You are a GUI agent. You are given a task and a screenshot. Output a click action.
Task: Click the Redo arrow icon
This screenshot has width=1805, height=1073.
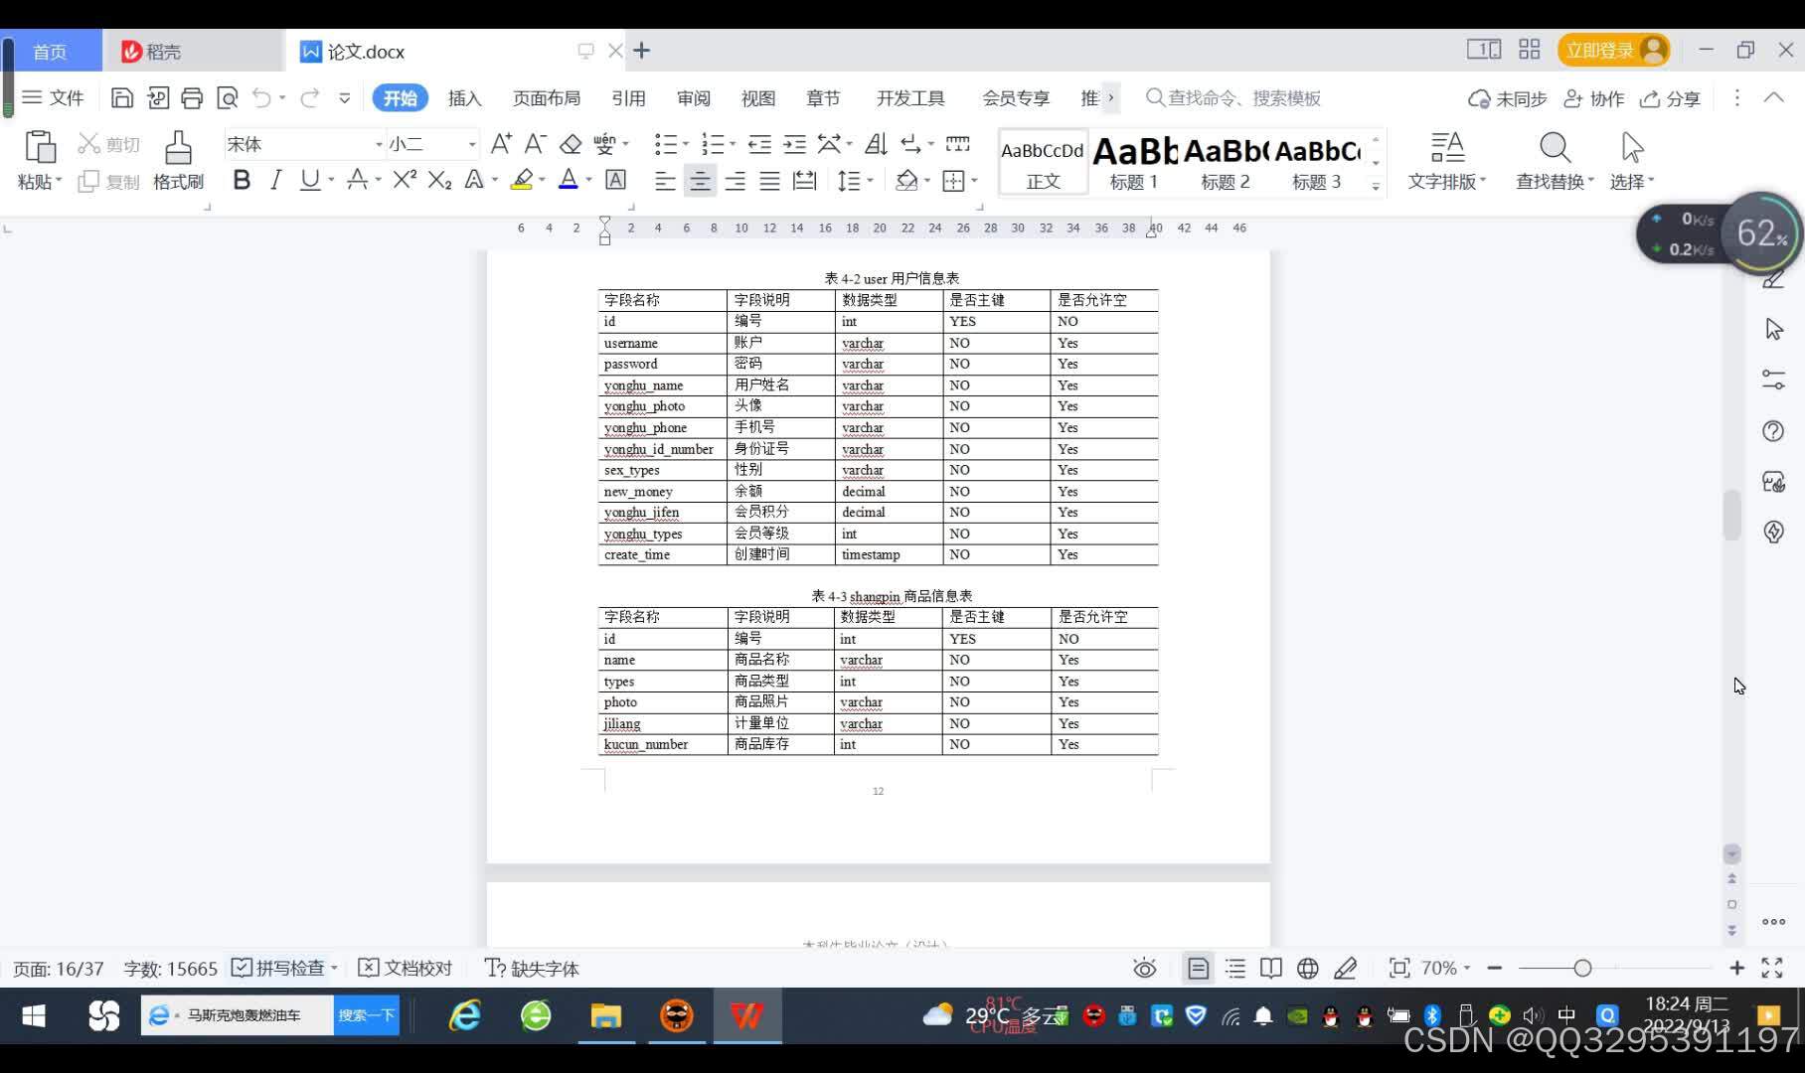[x=310, y=97]
